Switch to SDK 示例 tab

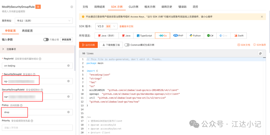pyautogui.click(x=117, y=7)
